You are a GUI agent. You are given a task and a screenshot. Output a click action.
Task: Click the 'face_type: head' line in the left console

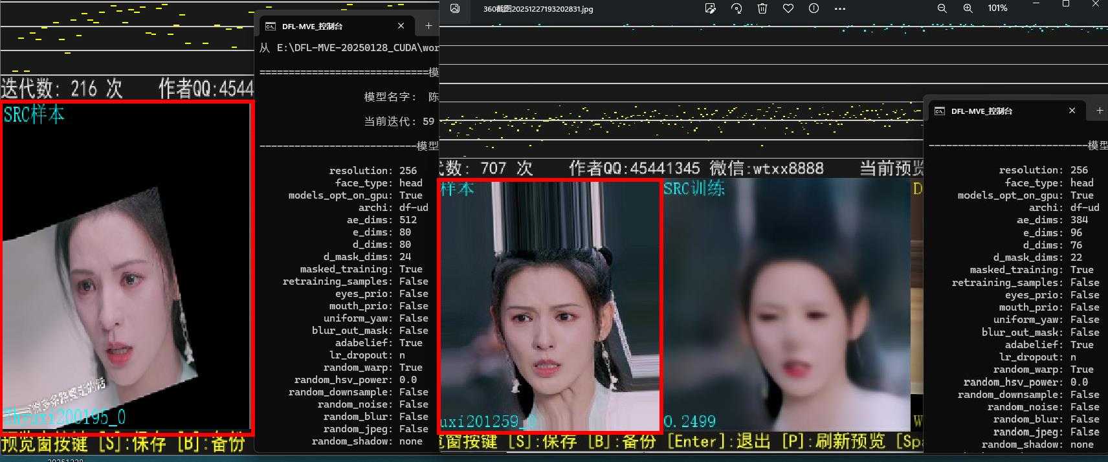(x=379, y=183)
